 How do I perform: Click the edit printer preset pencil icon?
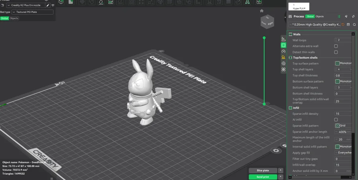[48, 5]
